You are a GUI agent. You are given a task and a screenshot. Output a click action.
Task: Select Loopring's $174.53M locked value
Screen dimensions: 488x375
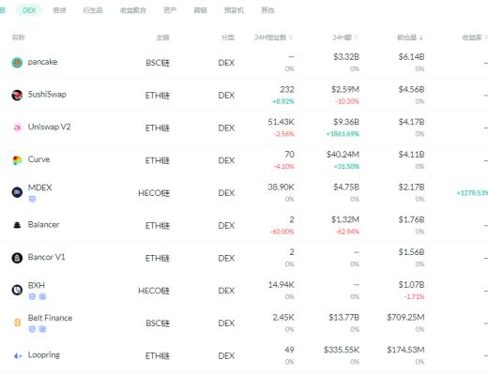pyautogui.click(x=405, y=350)
